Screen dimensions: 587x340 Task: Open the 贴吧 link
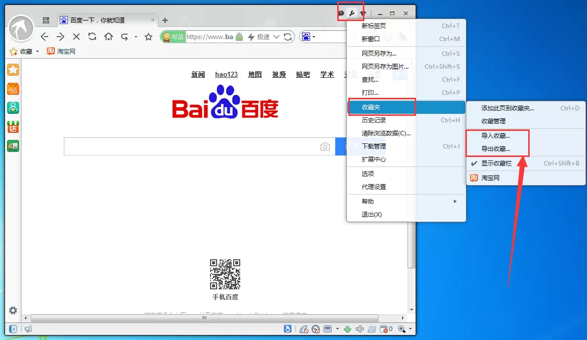303,74
